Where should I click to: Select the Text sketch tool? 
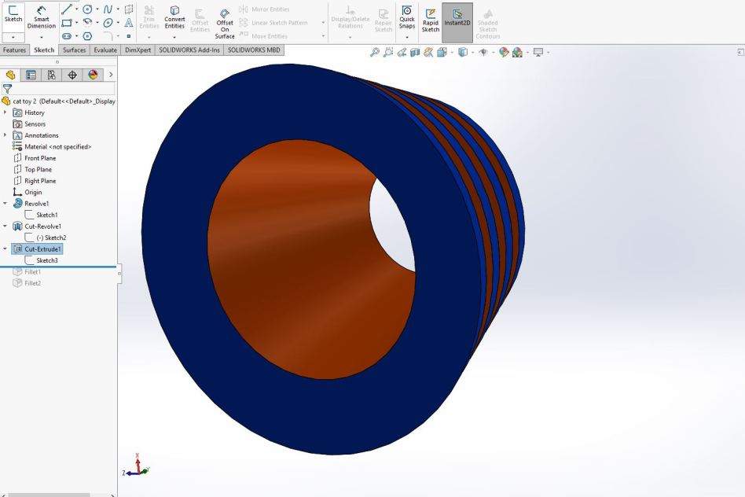(x=129, y=23)
